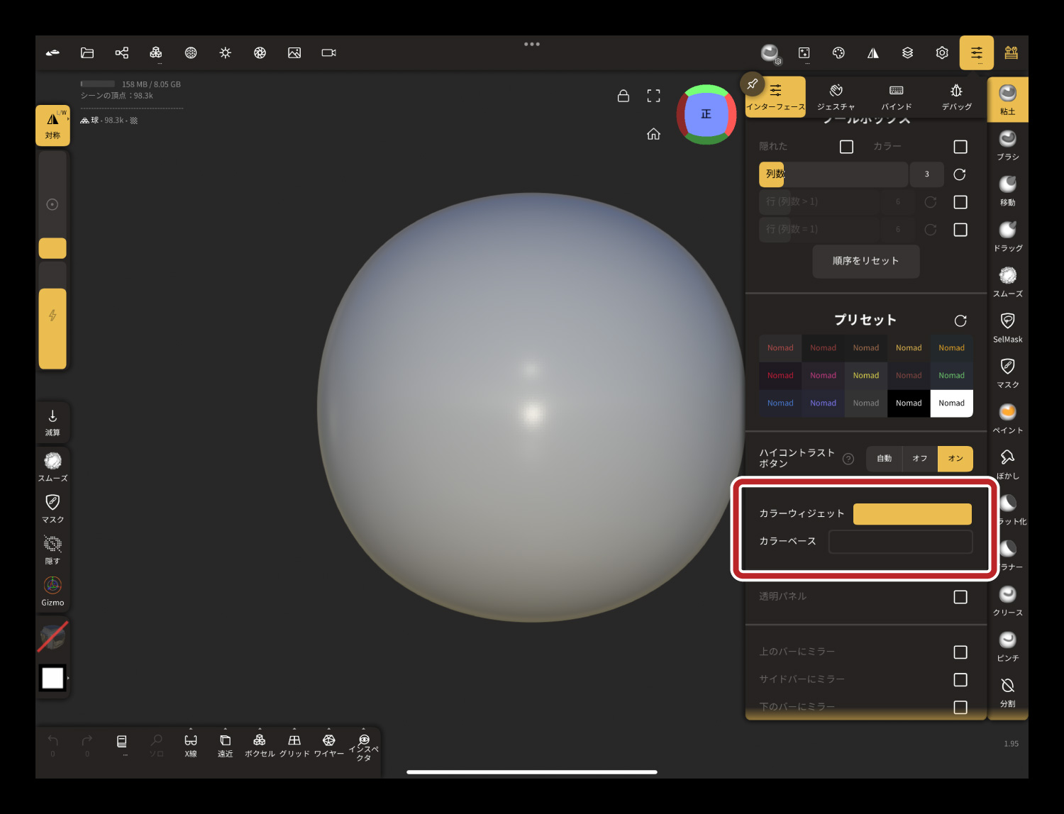Expand the color swatch options arrow
Screen dimensions: 1064x814
[x=68, y=679]
